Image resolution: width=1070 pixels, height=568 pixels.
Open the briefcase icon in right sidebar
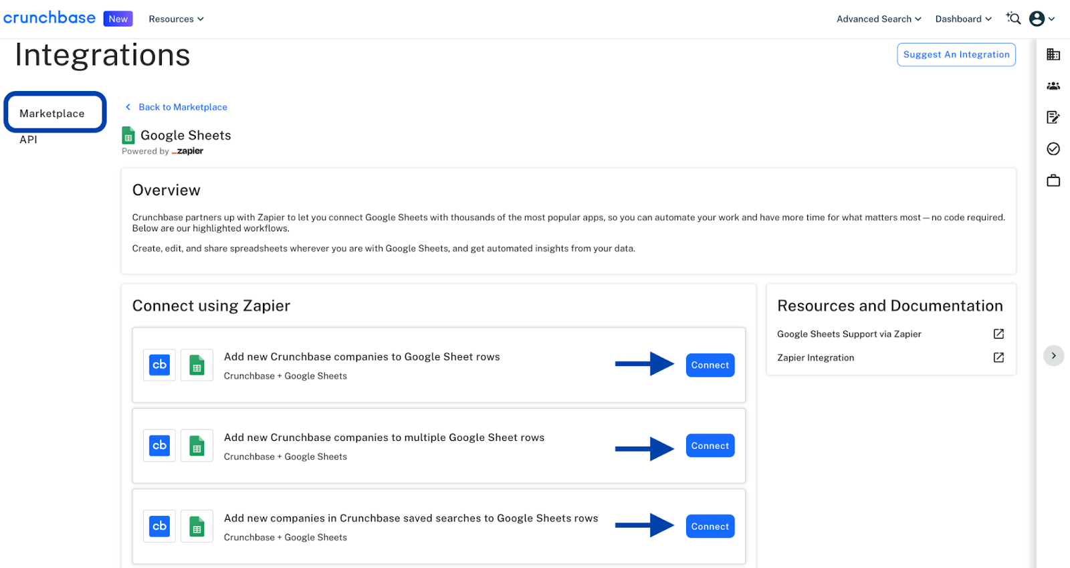1053,180
